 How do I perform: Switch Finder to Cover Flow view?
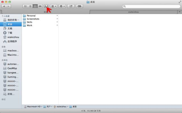click(x=40, y=6)
